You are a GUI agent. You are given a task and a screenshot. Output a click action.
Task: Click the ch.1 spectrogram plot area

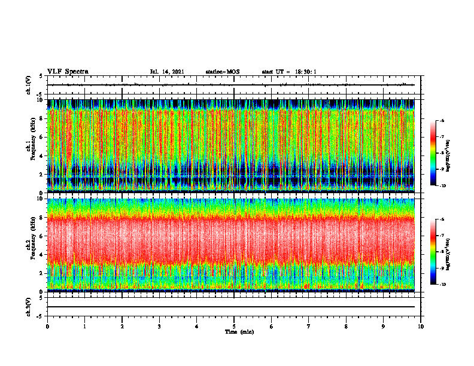pos(231,146)
